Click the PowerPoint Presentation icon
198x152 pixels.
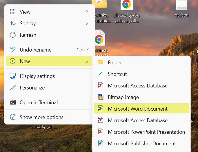coord(100,132)
